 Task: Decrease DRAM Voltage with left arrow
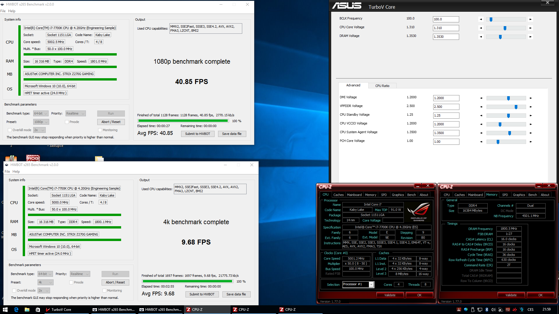click(x=481, y=37)
